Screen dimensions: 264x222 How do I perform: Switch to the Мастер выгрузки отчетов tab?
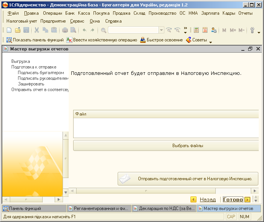click(229, 208)
